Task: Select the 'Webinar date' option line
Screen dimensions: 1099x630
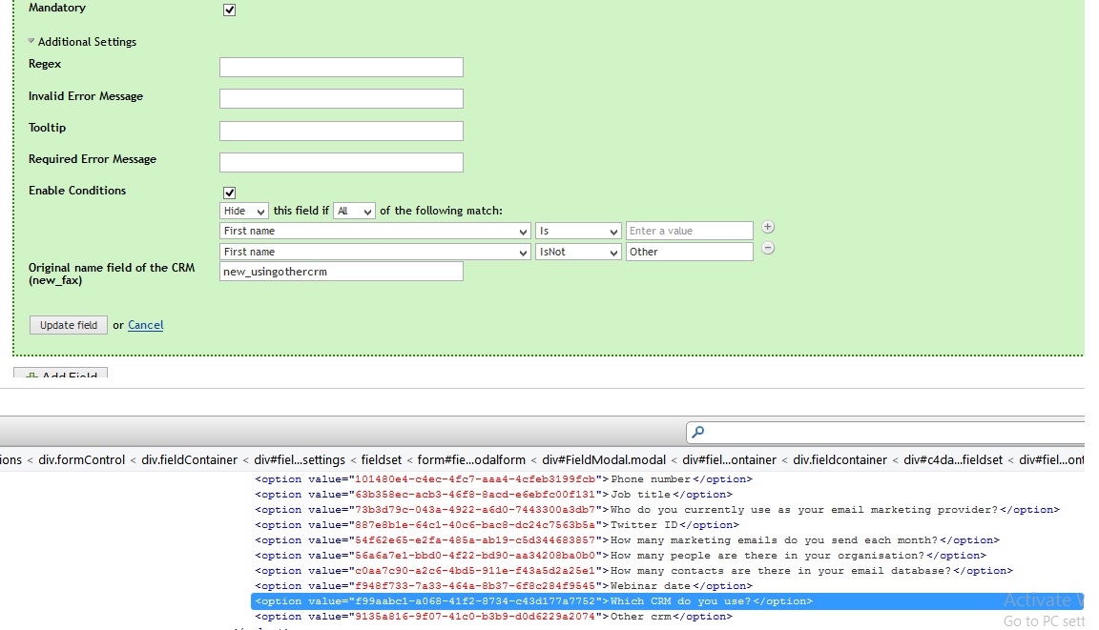Action: 504,586
